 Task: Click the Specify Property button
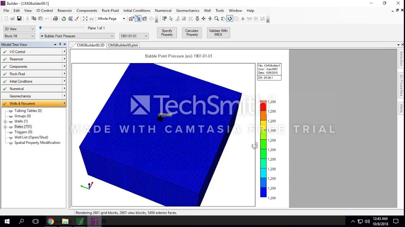click(x=167, y=33)
